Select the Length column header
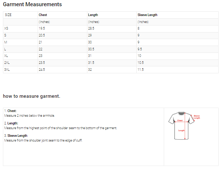 tap(93, 15)
